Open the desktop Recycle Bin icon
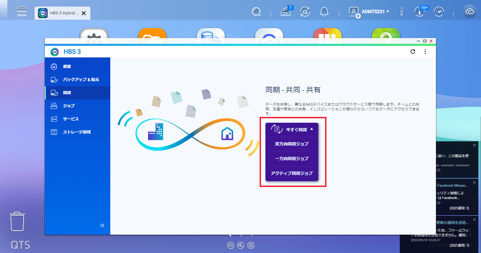Image resolution: width=481 pixels, height=253 pixels. point(17,222)
